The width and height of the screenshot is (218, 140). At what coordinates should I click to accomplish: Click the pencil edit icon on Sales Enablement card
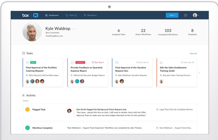point(161,63)
